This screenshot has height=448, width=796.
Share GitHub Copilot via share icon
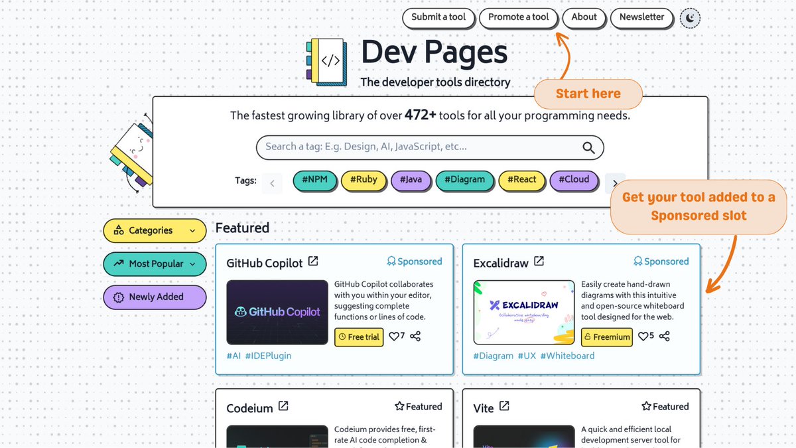416,336
